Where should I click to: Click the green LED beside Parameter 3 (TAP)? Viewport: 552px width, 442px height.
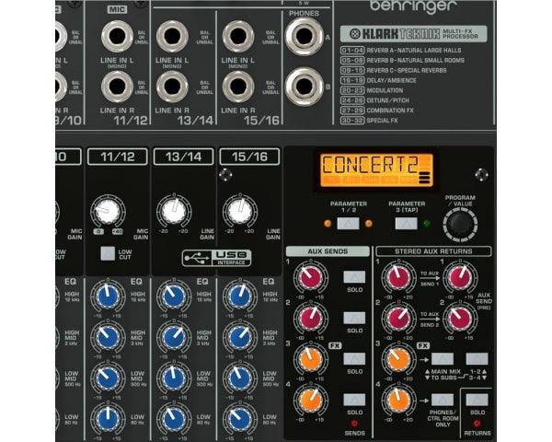click(427, 224)
